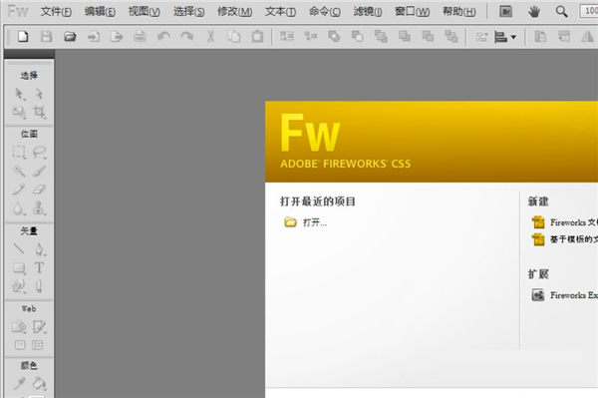Select the Magic Wand tool
Screen dimensions: 598x398
[19, 171]
